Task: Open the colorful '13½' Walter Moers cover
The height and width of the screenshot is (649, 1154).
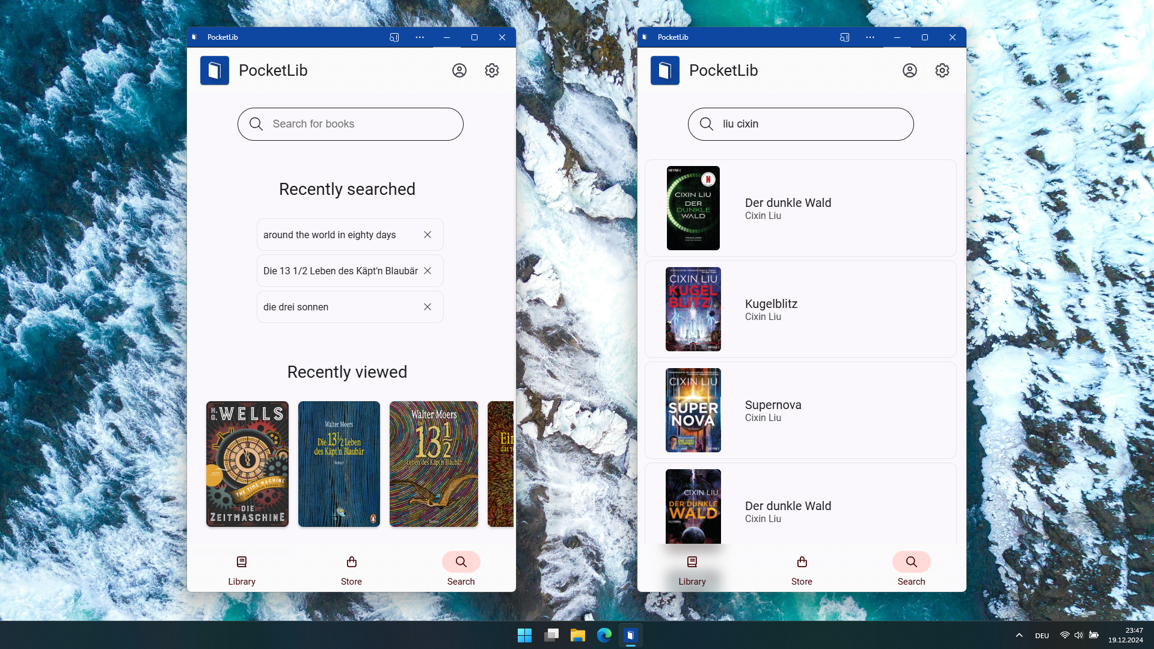Action: tap(434, 464)
